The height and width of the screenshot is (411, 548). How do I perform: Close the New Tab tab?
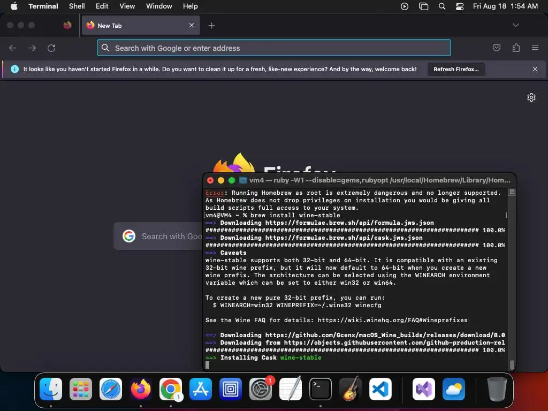pos(192,25)
